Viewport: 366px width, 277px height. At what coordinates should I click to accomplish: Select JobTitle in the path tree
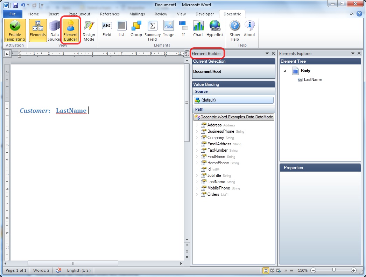[x=214, y=175]
